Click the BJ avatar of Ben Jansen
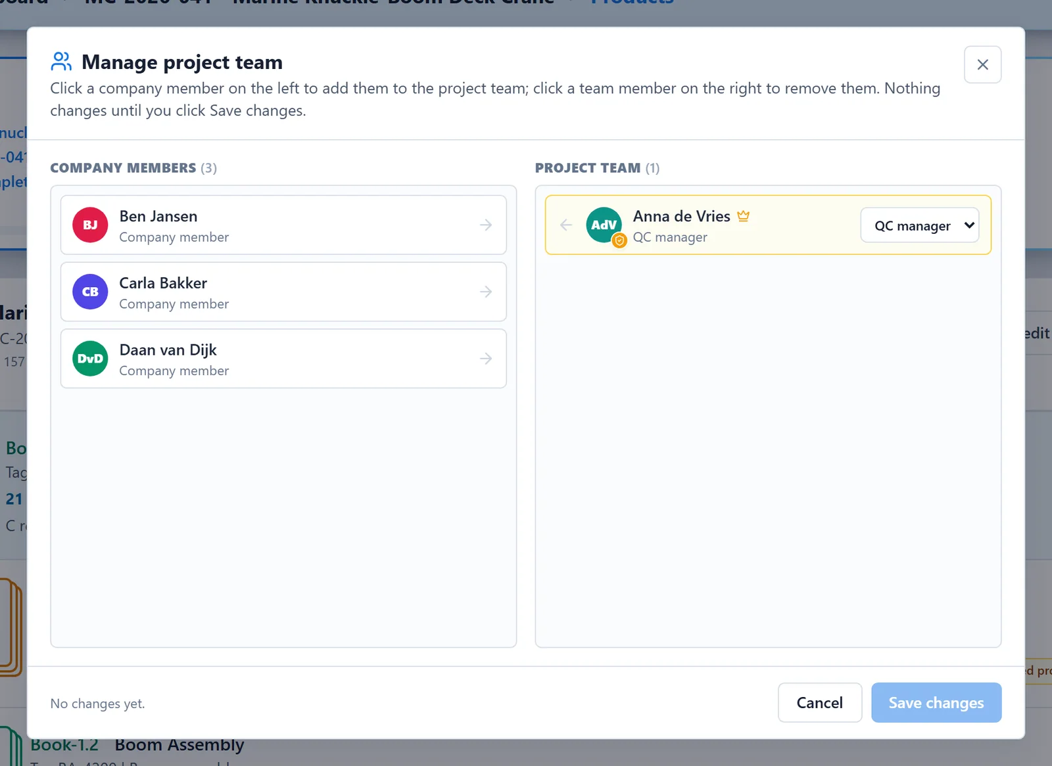Image resolution: width=1052 pixels, height=766 pixels. [x=90, y=225]
